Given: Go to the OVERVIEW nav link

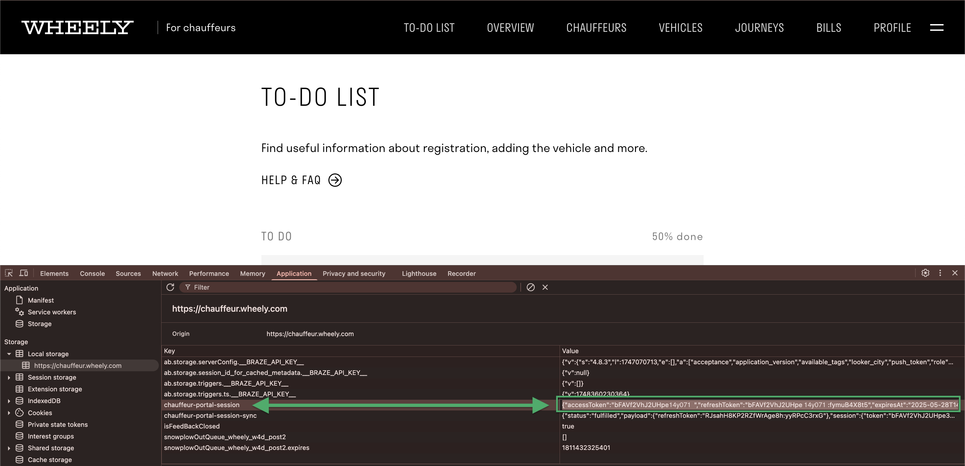Looking at the screenshot, I should tap(510, 28).
